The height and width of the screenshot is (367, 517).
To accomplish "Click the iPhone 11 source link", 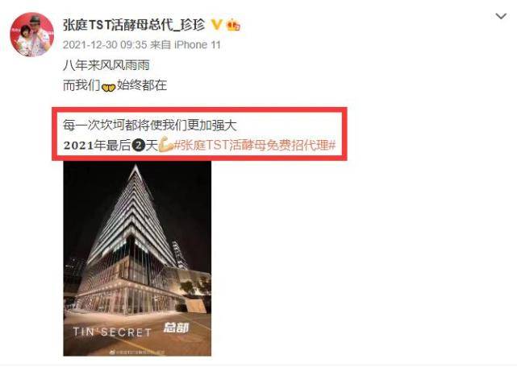I will point(197,45).
